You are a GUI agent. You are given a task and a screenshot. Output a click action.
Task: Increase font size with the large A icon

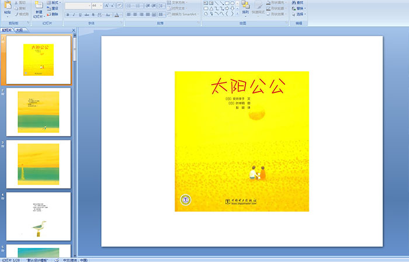[107, 5]
